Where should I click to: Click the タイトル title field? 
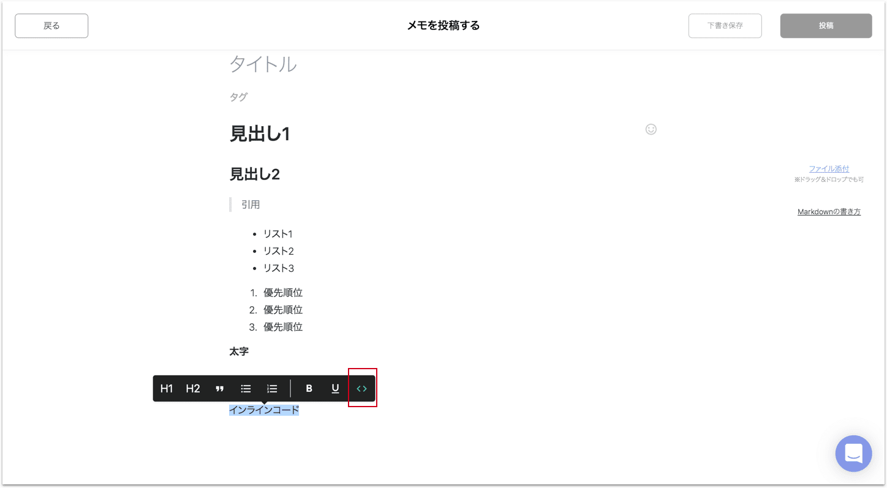[x=263, y=64]
